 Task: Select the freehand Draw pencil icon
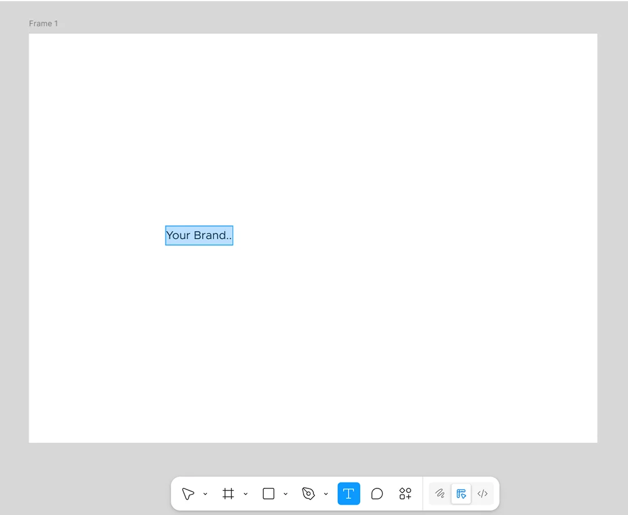440,494
